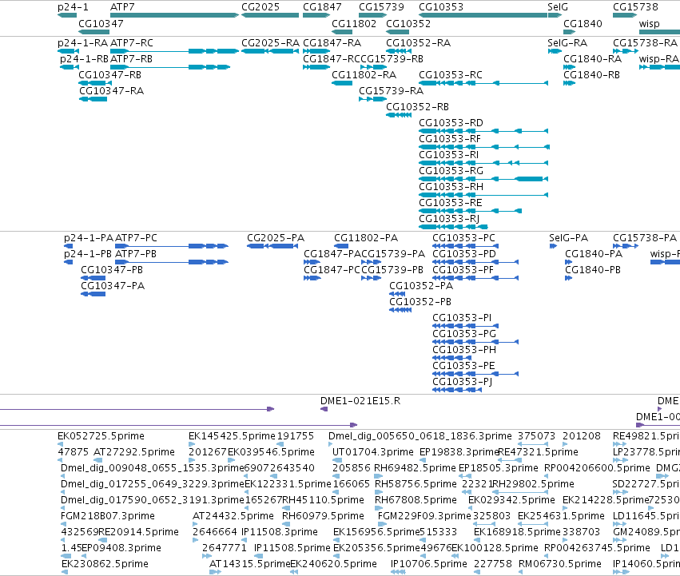Select the CG10353-RJ transcript
Screen dimensions: 680x576
[x=453, y=227]
